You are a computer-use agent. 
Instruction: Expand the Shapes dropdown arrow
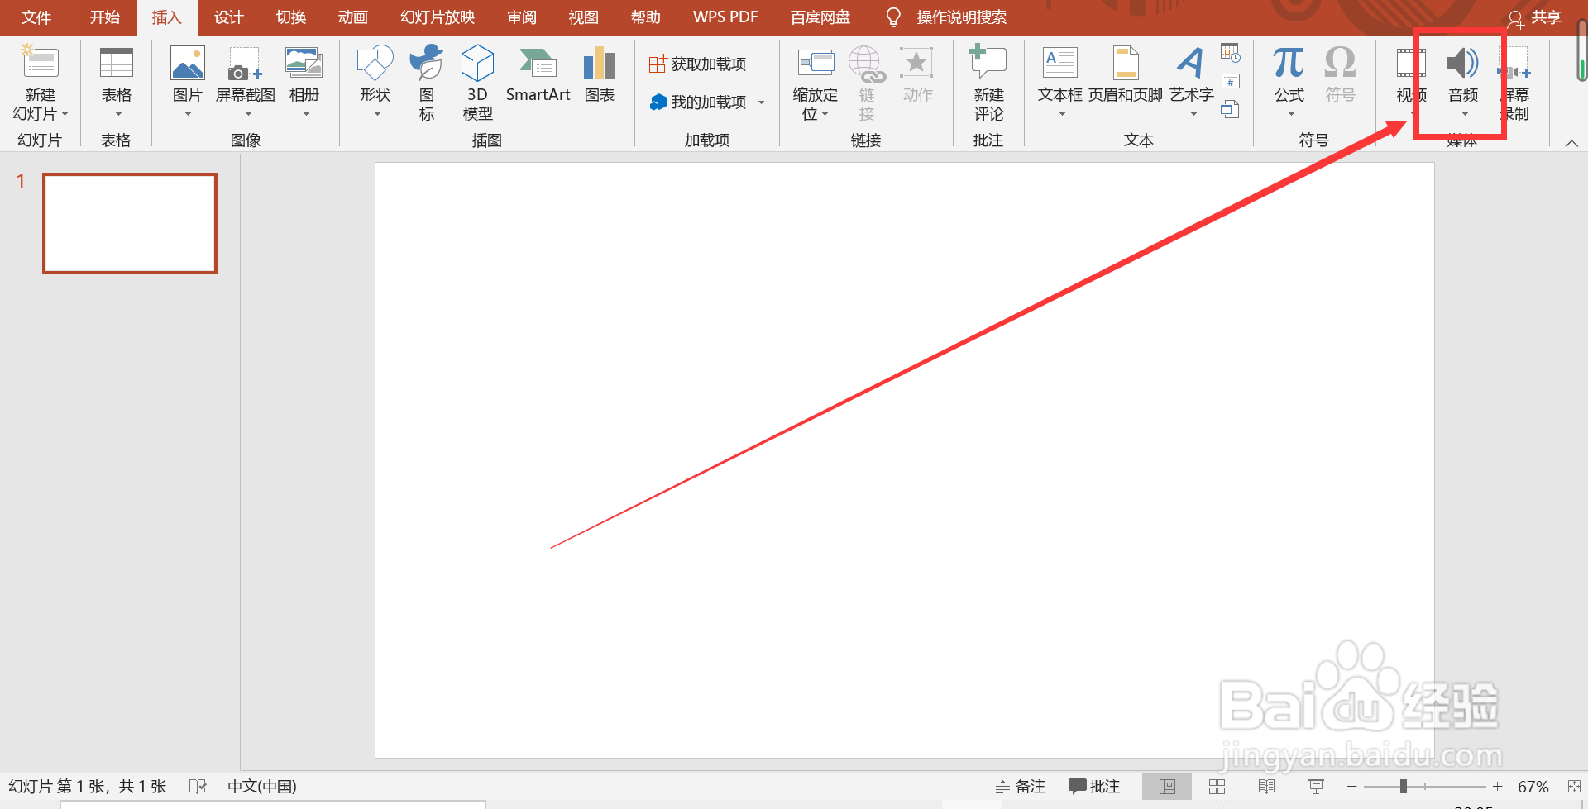(377, 114)
